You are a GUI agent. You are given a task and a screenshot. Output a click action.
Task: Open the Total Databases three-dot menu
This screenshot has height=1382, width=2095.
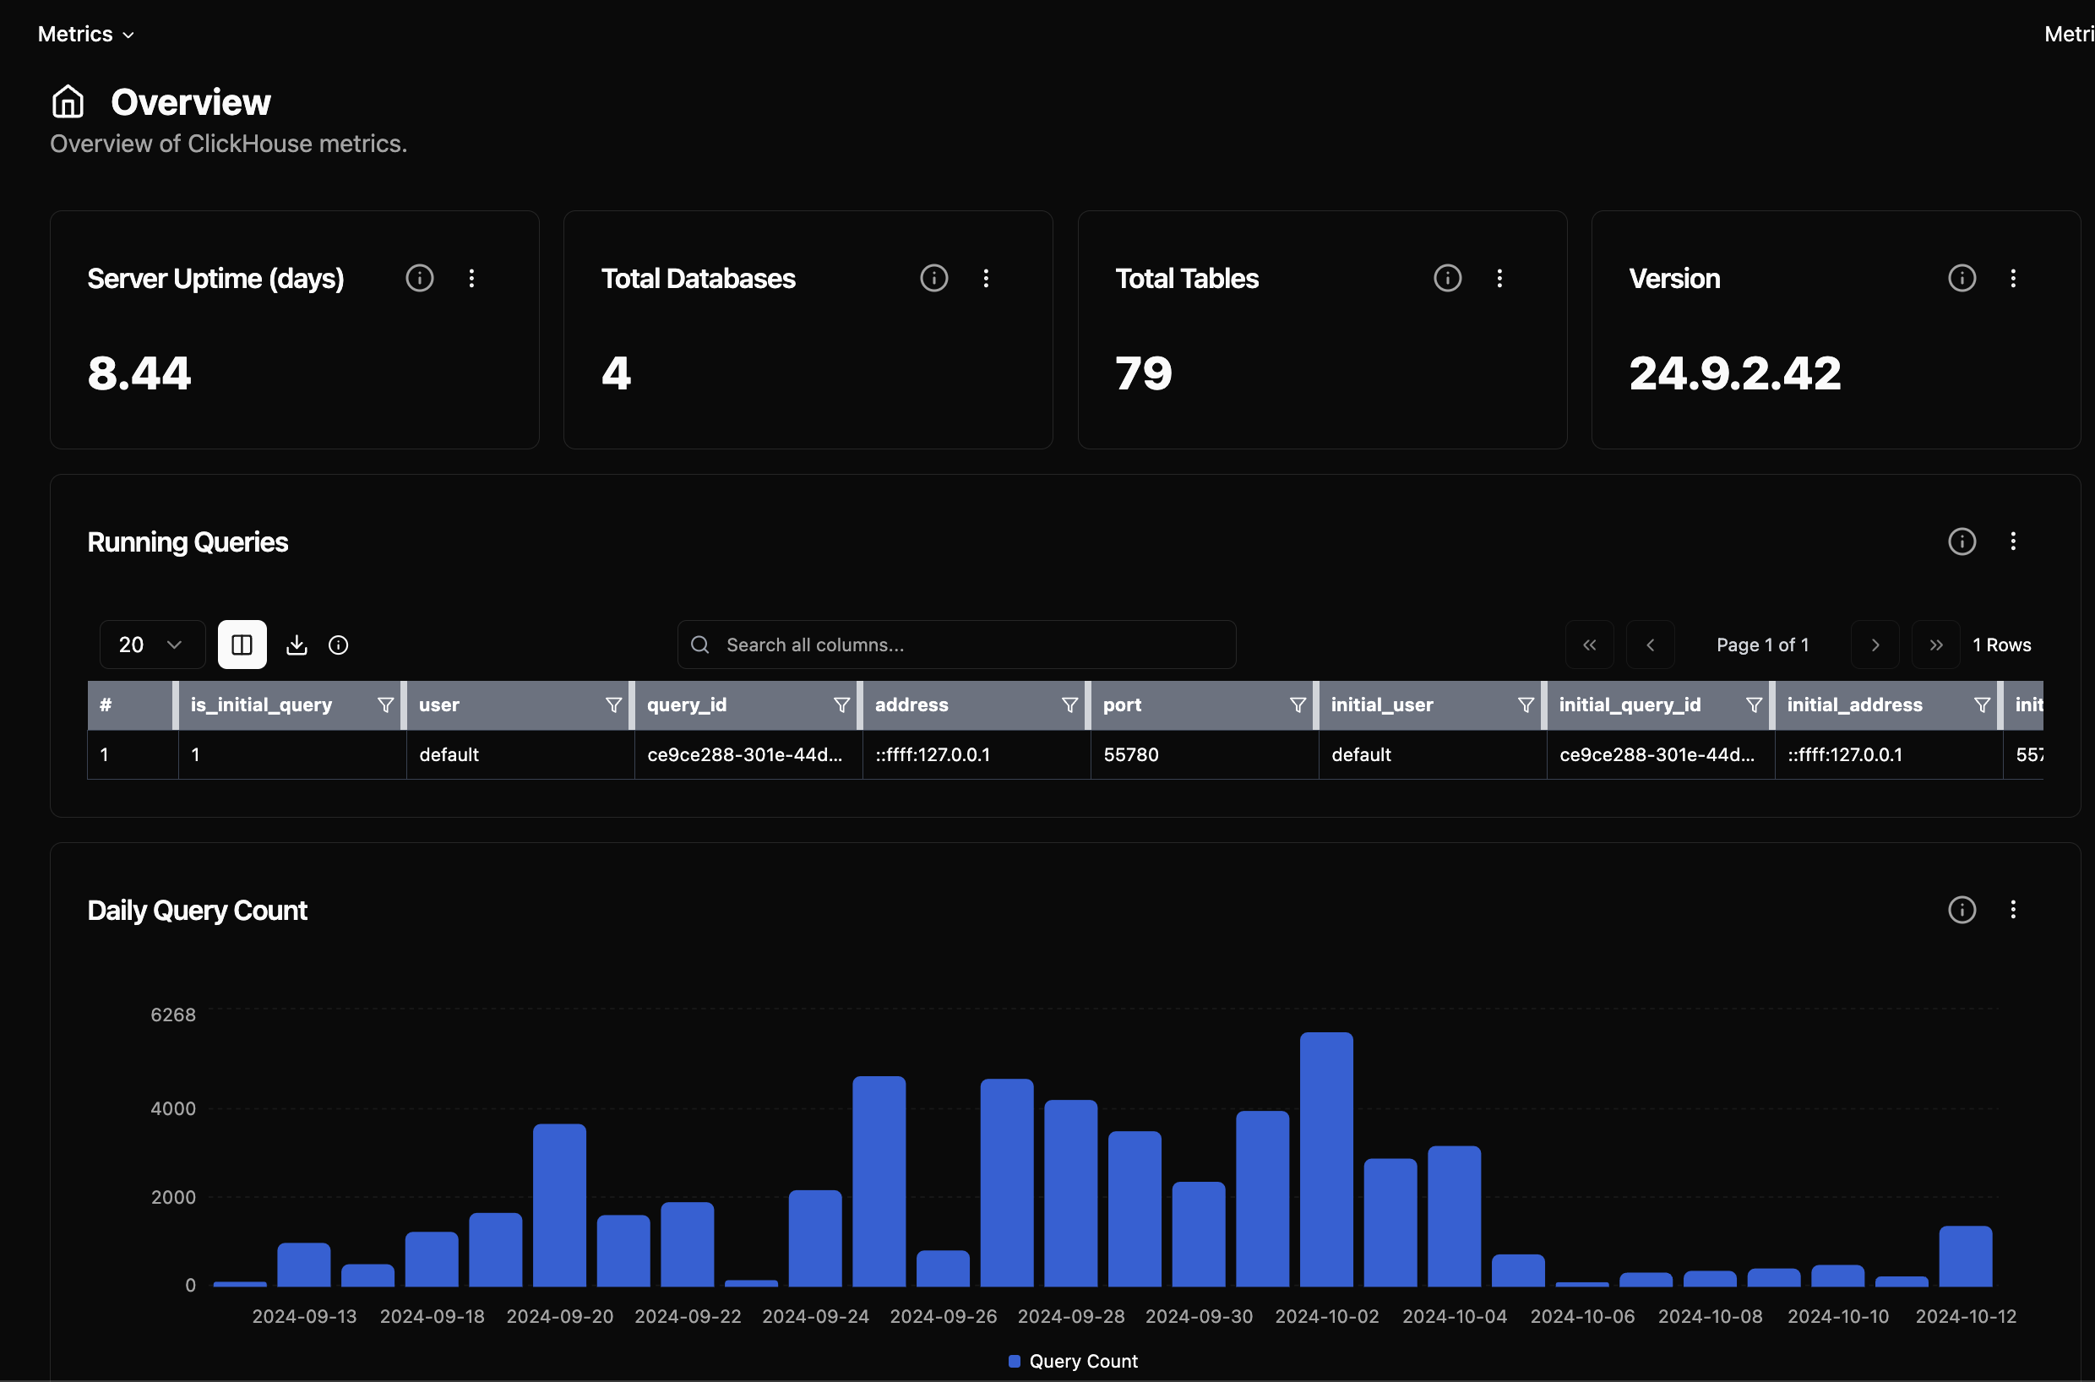[985, 279]
